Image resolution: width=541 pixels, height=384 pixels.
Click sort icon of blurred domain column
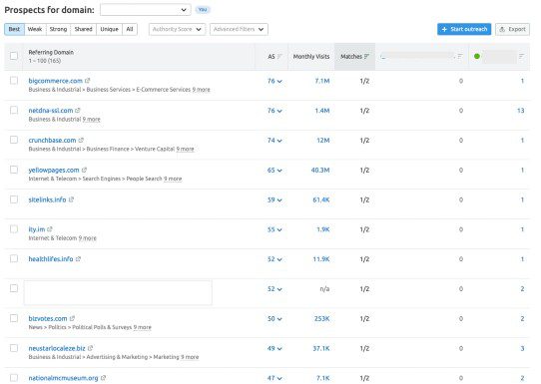tap(460, 56)
